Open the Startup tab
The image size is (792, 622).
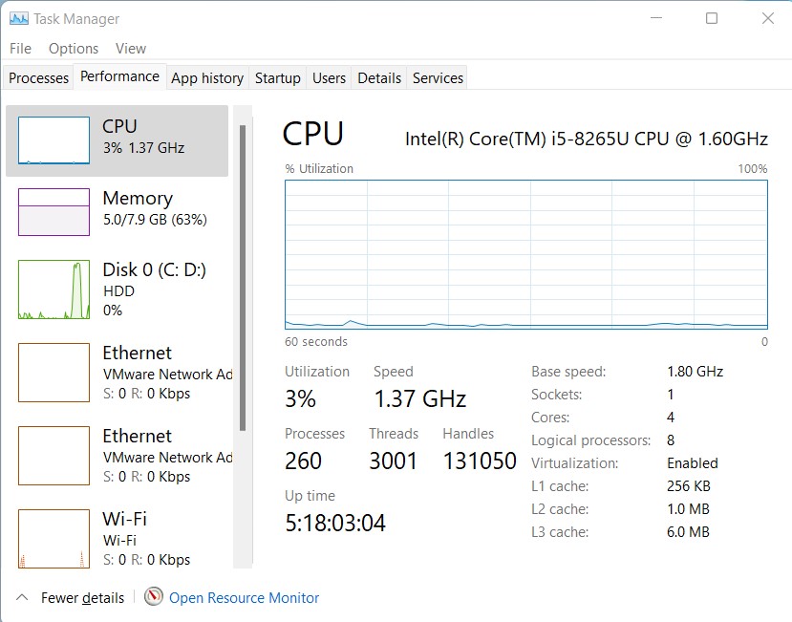pos(277,77)
